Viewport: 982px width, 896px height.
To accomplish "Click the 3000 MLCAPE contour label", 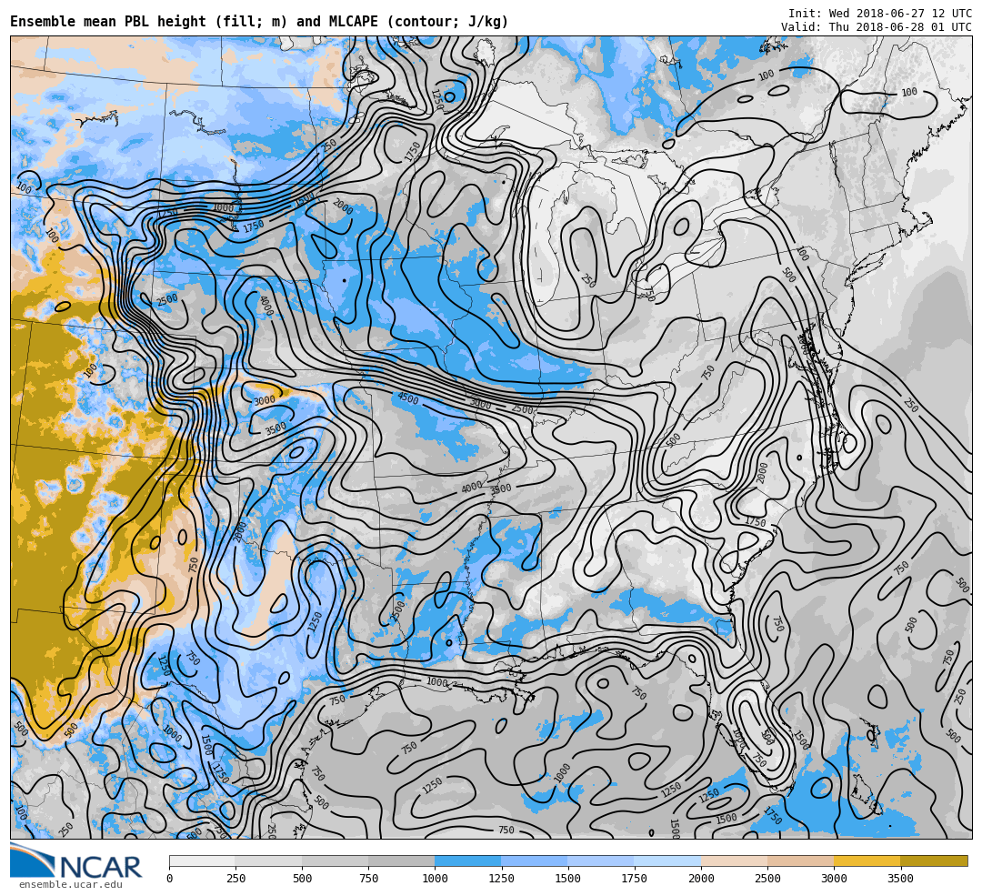I will [x=265, y=401].
